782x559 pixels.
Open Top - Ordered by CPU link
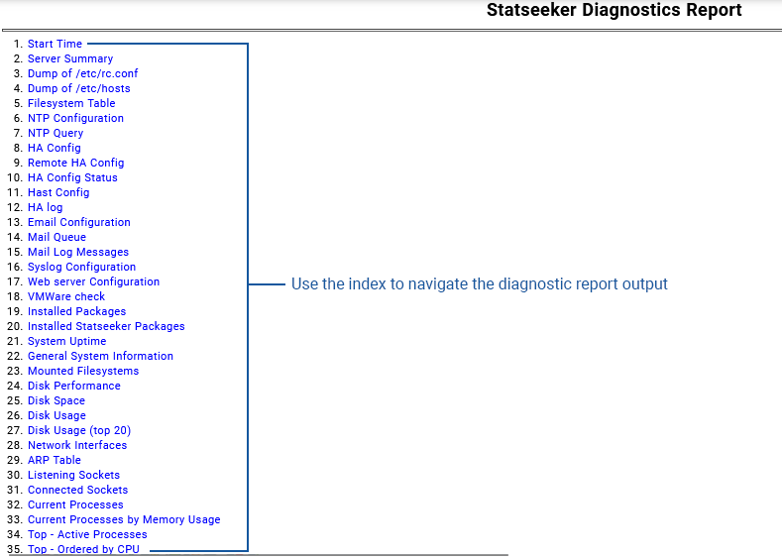pyautogui.click(x=84, y=549)
